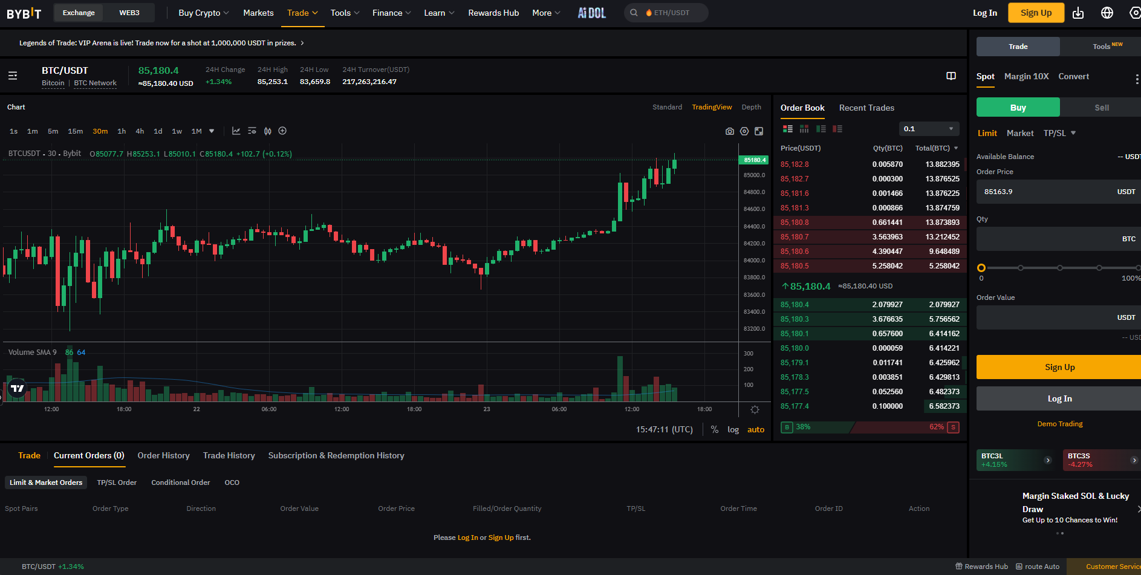Change the candlestick chart type icon
1141x575 pixels.
tap(268, 131)
